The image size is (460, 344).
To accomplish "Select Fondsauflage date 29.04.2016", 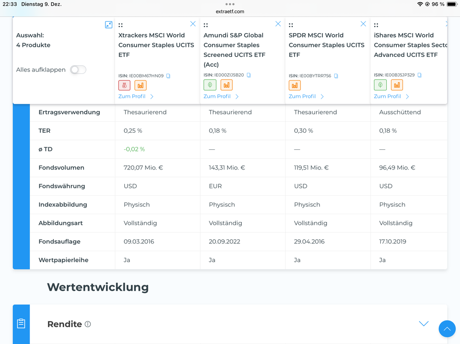I will 309,242.
